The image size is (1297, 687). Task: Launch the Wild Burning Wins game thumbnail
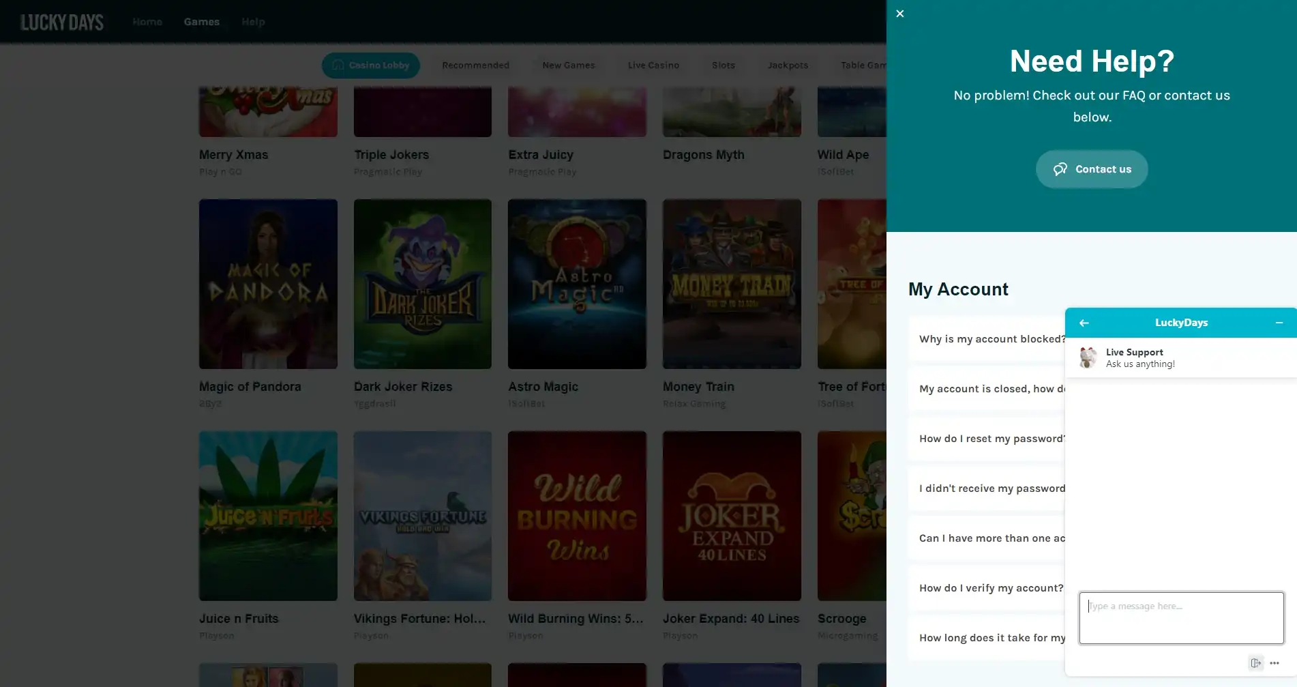(x=576, y=516)
